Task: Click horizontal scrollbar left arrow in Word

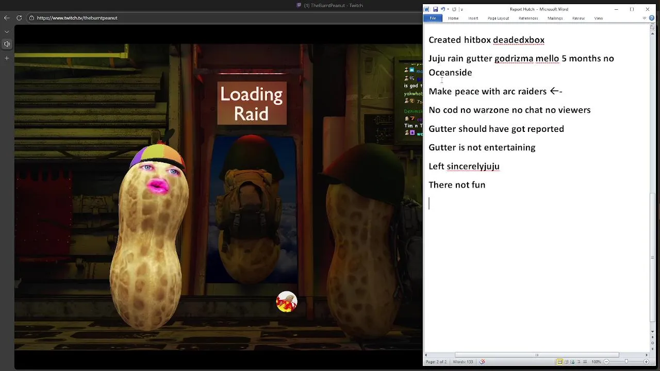Action: click(426, 355)
